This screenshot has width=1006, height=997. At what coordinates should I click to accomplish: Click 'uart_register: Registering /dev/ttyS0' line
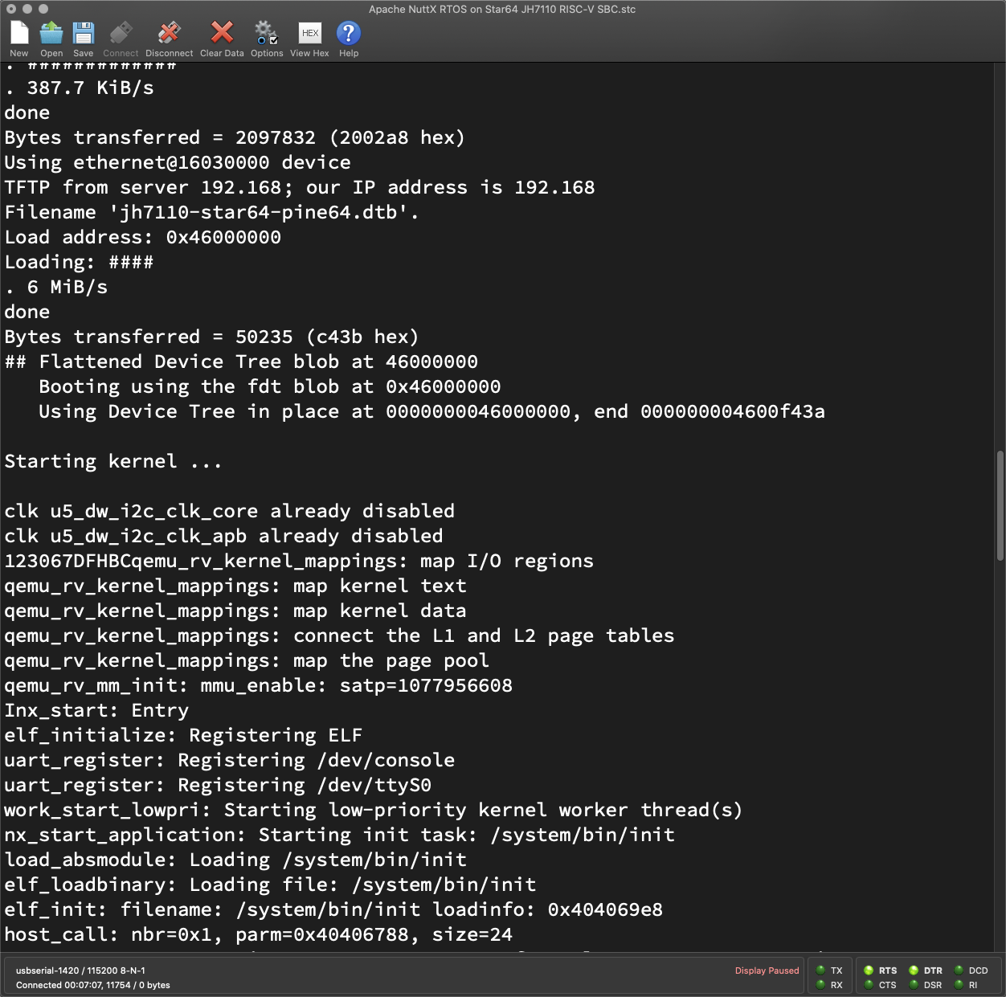tap(218, 786)
